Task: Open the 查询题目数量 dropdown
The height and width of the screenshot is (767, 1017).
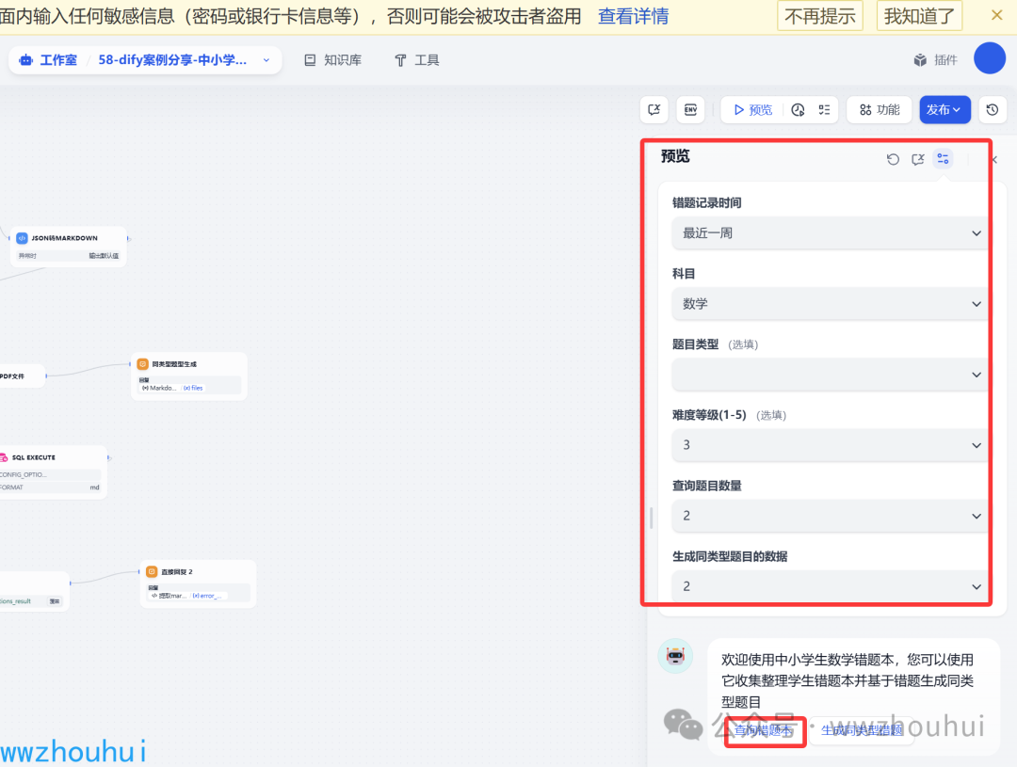Action: tap(830, 516)
